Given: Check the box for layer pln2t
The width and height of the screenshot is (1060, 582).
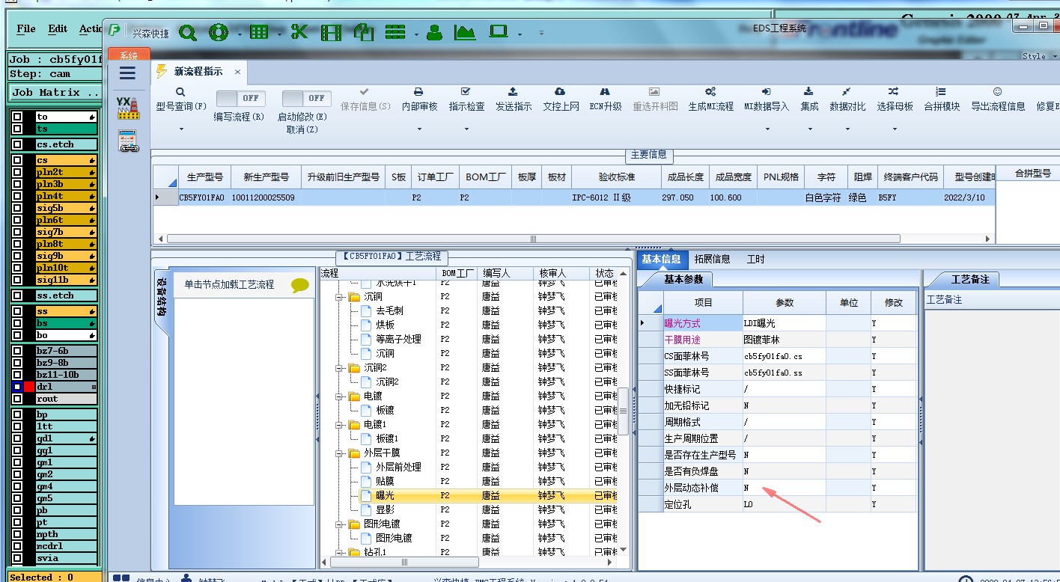Looking at the screenshot, I should point(16,172).
